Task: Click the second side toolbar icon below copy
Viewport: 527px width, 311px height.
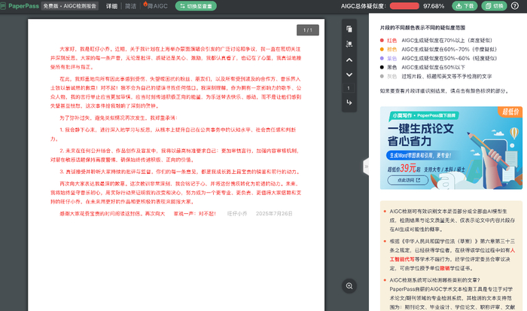Action: coord(349,44)
